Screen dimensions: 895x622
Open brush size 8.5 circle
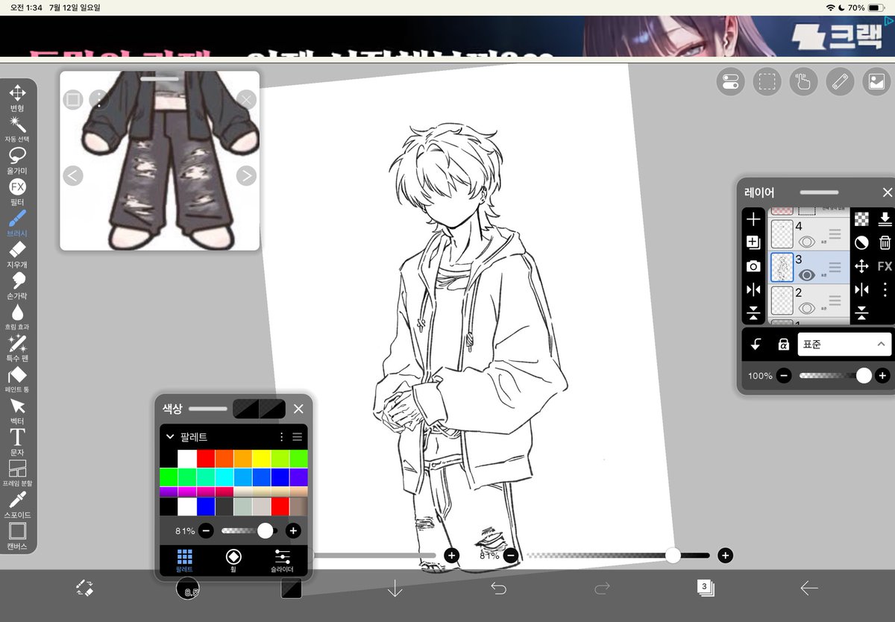188,588
